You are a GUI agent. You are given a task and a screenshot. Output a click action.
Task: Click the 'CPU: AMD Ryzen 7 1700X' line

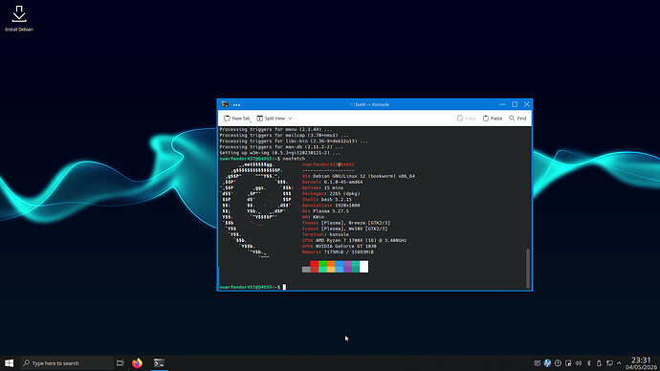(355, 241)
